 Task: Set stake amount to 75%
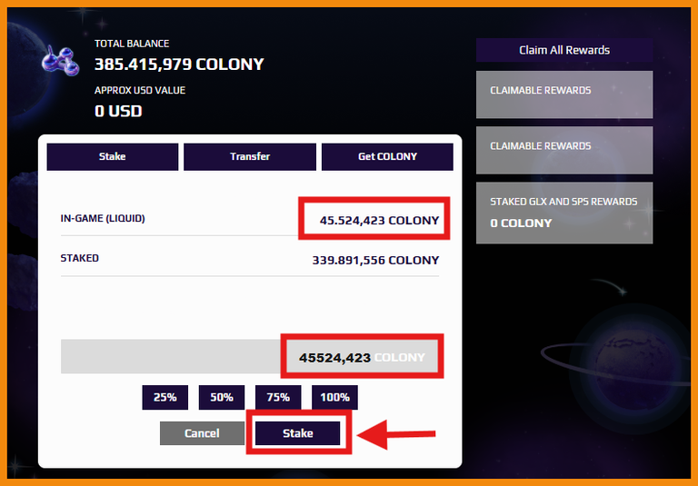tap(278, 398)
